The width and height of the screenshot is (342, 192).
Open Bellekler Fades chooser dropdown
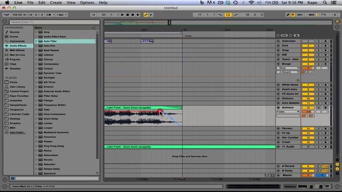[x=288, y=111]
